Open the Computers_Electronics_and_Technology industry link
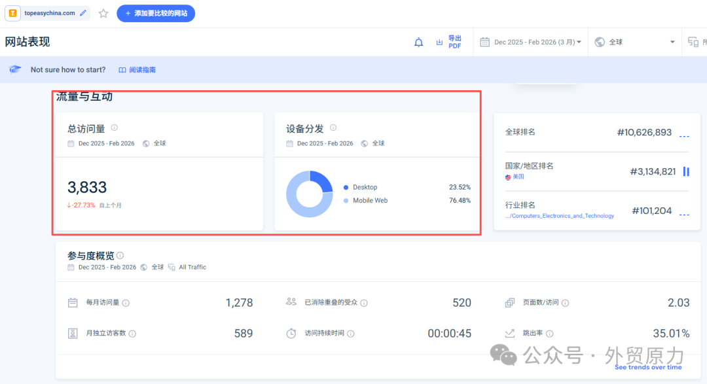Image resolution: width=707 pixels, height=384 pixels. 560,216
